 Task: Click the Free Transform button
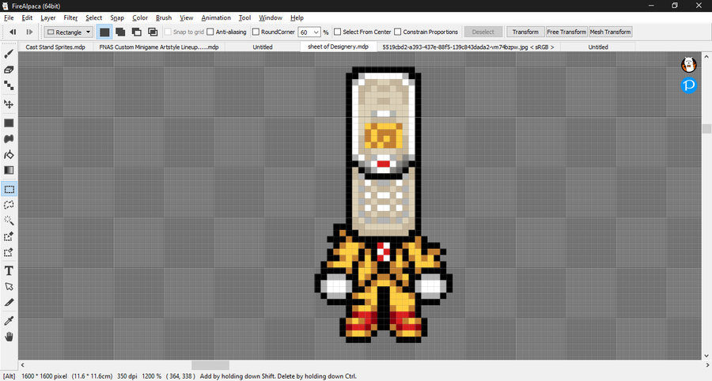tap(566, 32)
